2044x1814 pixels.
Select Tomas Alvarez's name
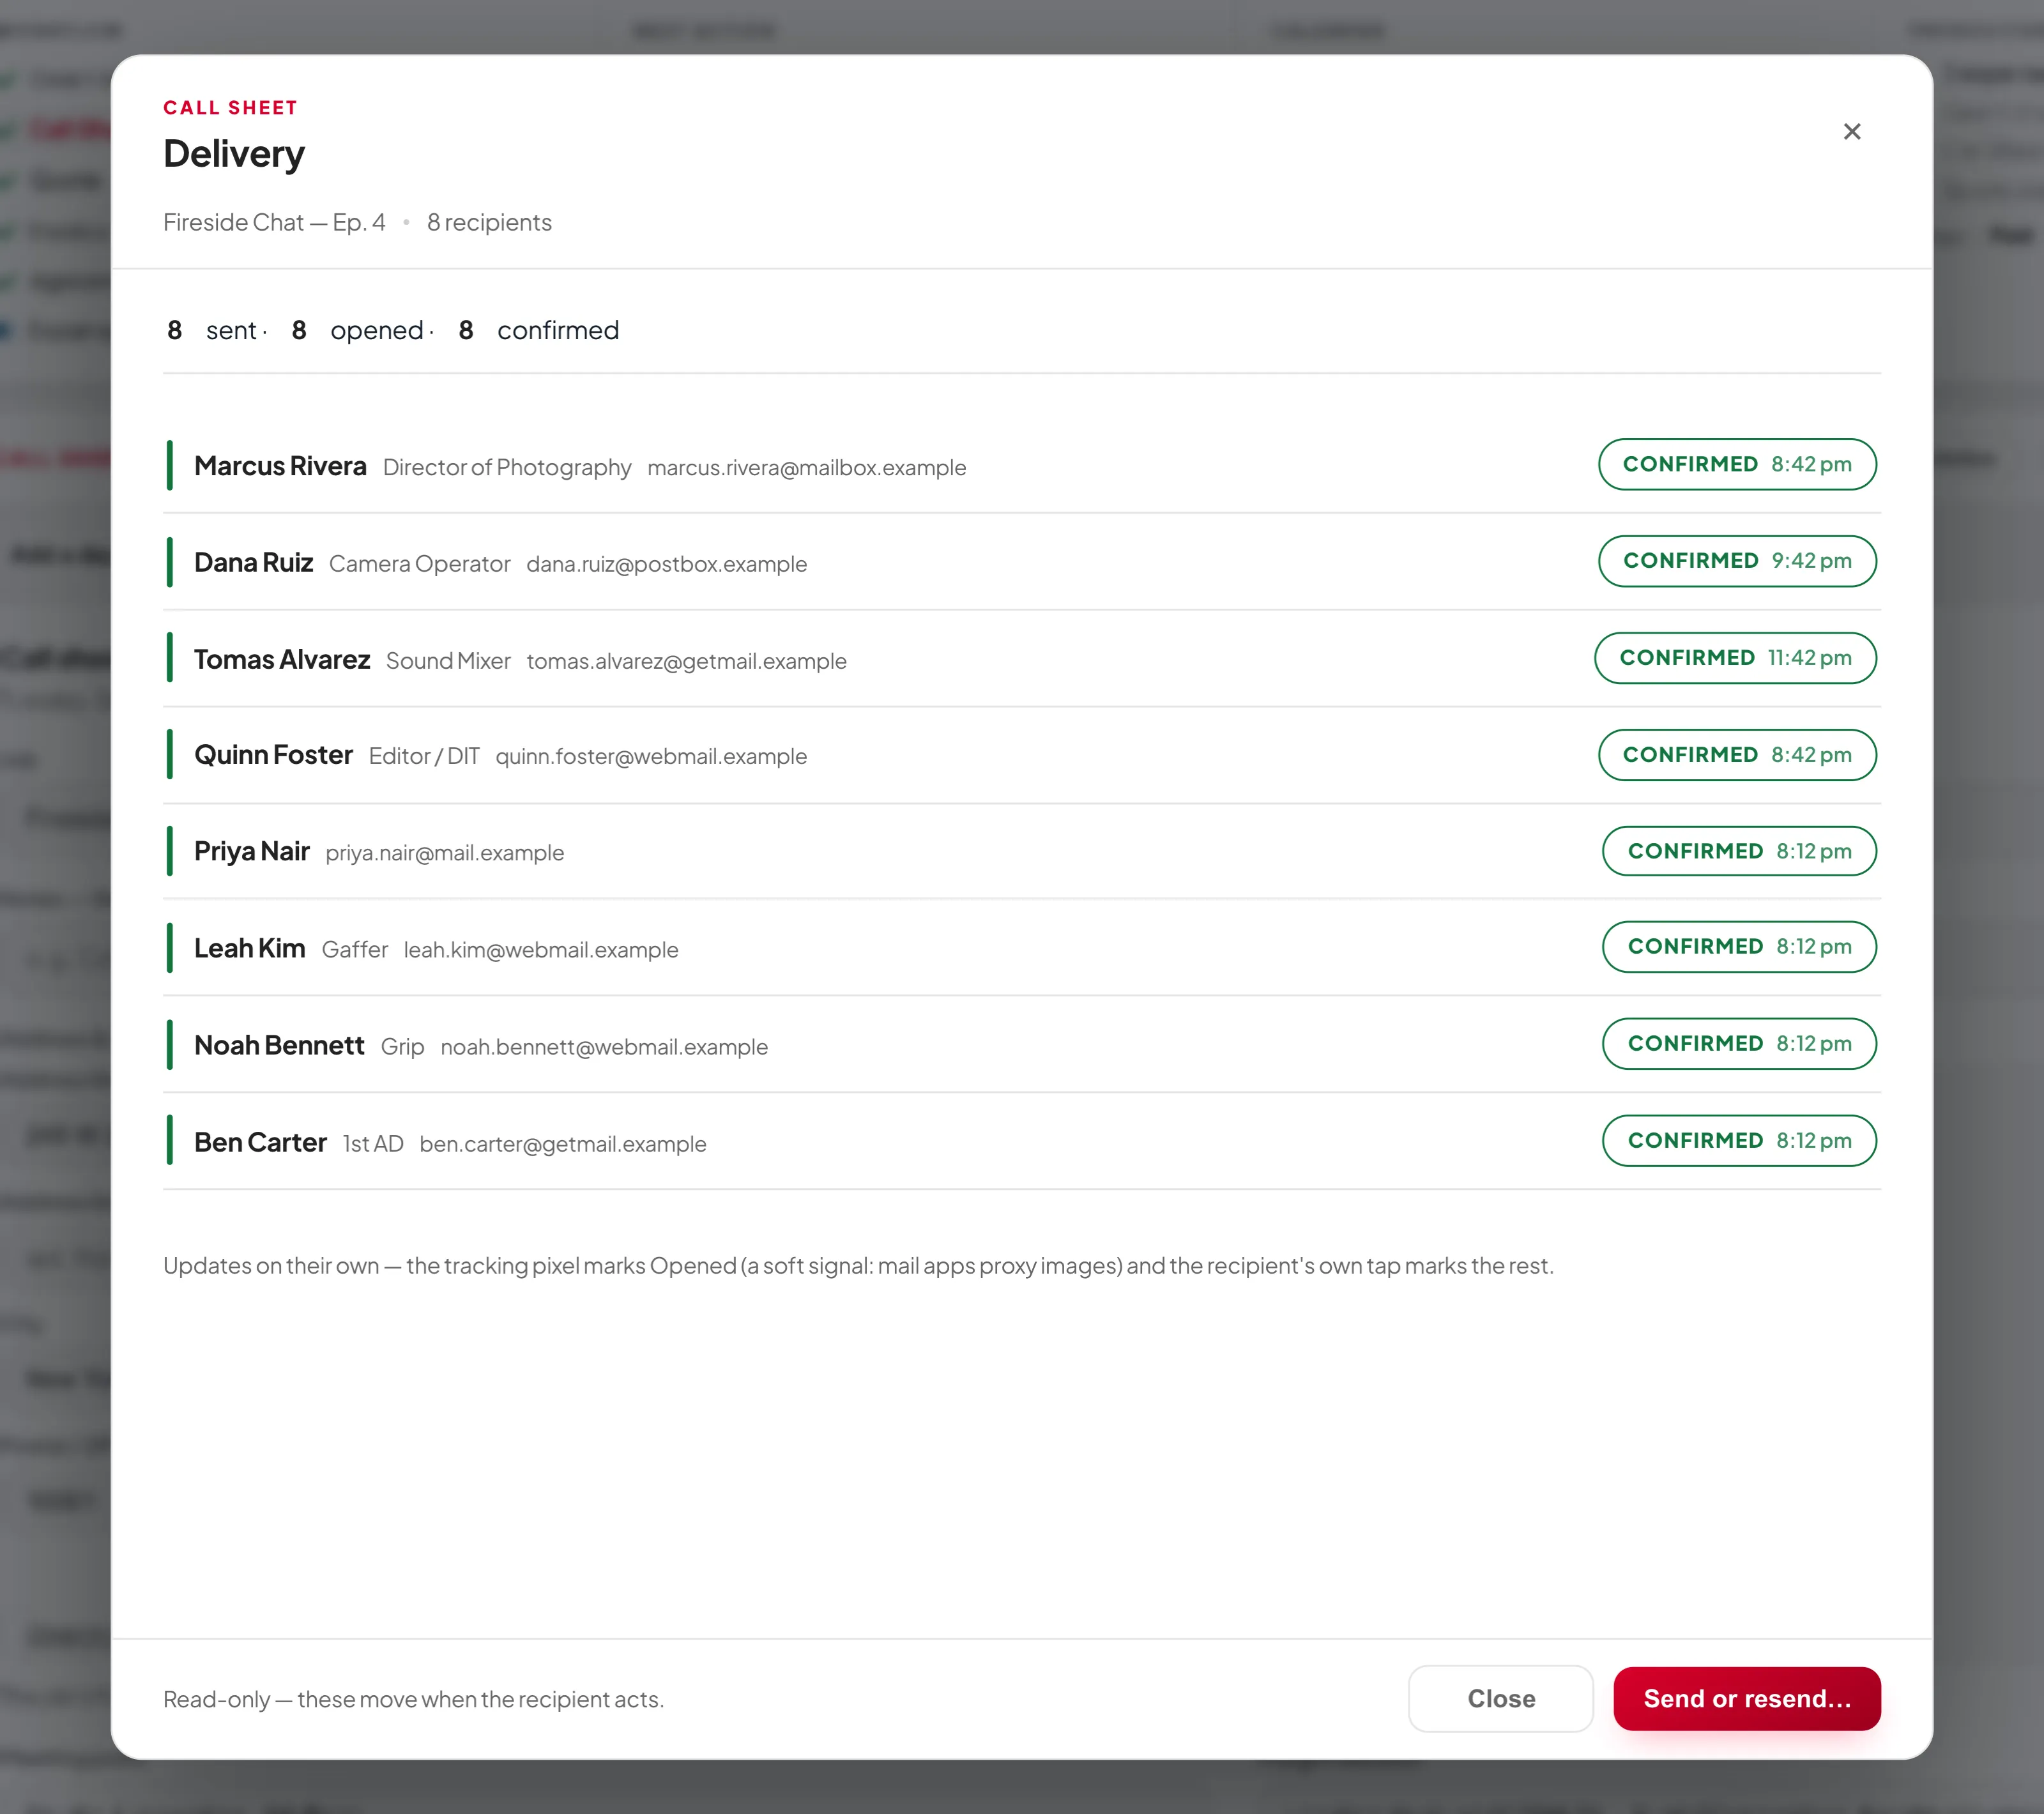[x=282, y=660]
